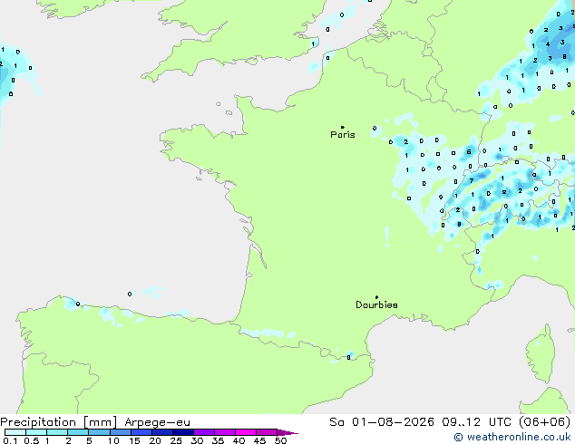Screen dimensions: 575x444
Task: Click the 'Precipitation [mm] Arpege-eu' map title
Action: point(95,422)
